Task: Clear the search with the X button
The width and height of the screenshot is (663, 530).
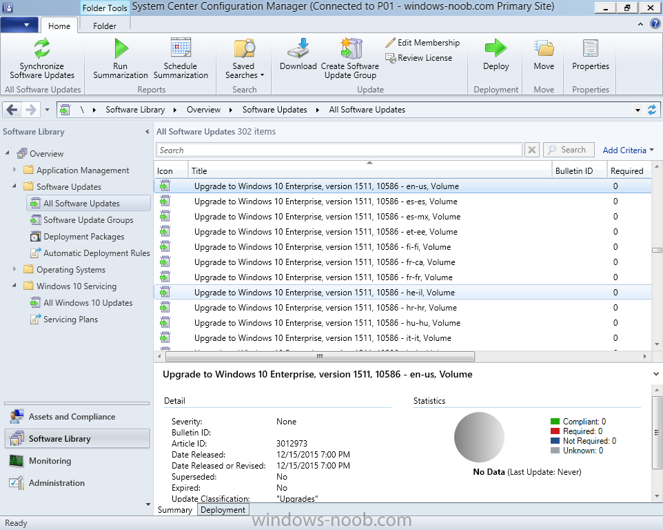Action: tap(532, 150)
